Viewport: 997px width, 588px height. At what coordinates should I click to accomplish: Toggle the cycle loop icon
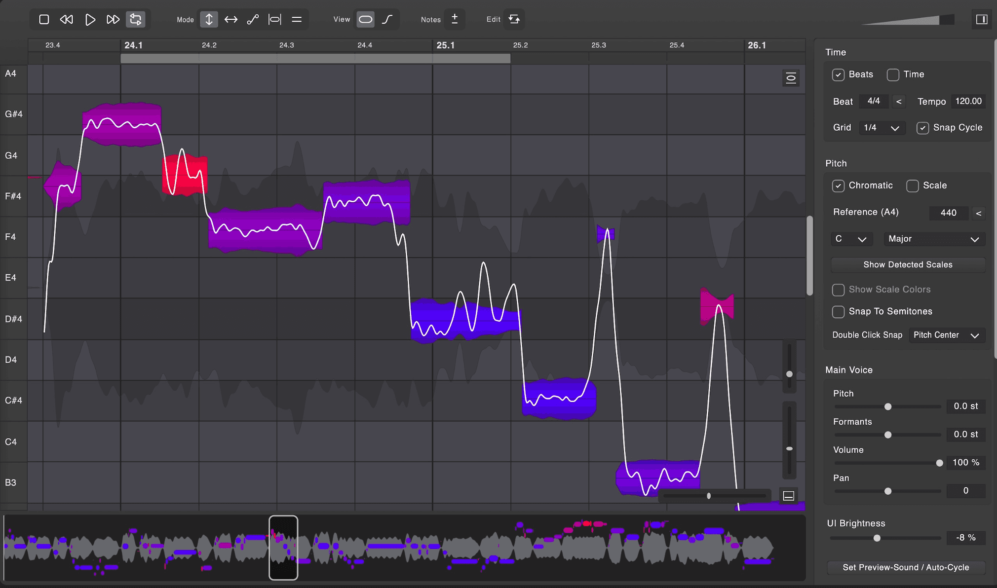pos(135,19)
